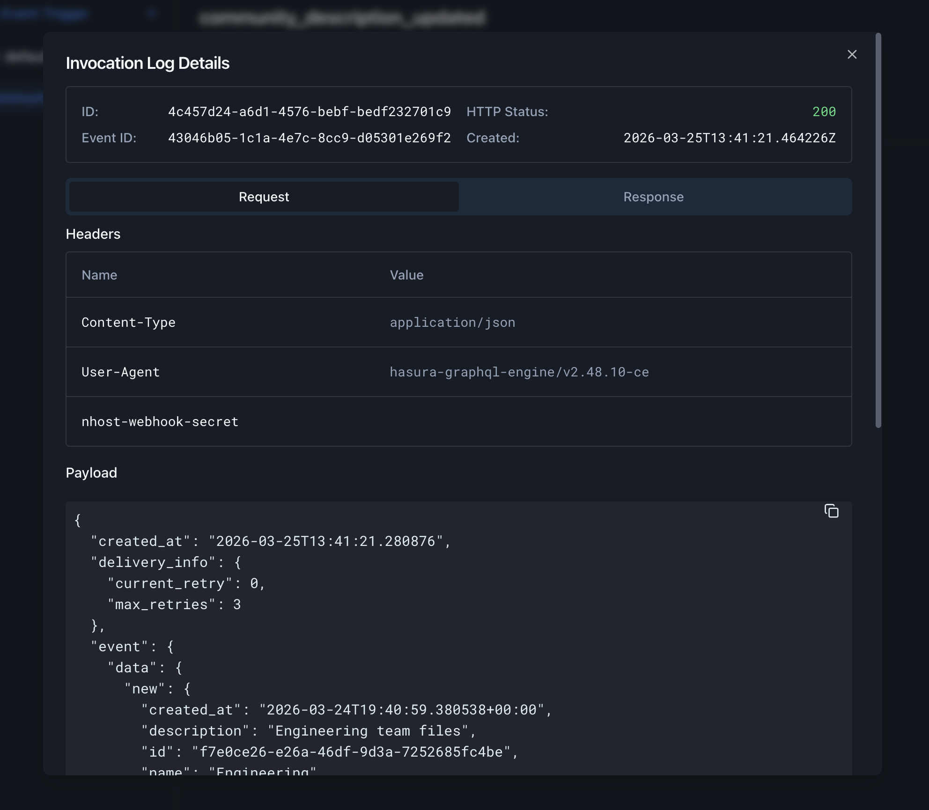The image size is (929, 810).
Task: Click the Value column header
Action: (x=406, y=275)
